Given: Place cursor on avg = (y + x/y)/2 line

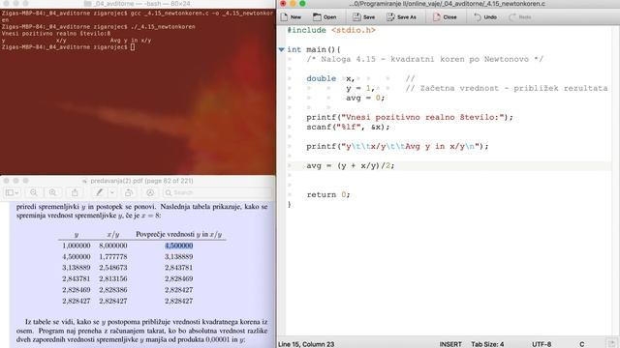Looking at the screenshot, I should coord(350,165).
